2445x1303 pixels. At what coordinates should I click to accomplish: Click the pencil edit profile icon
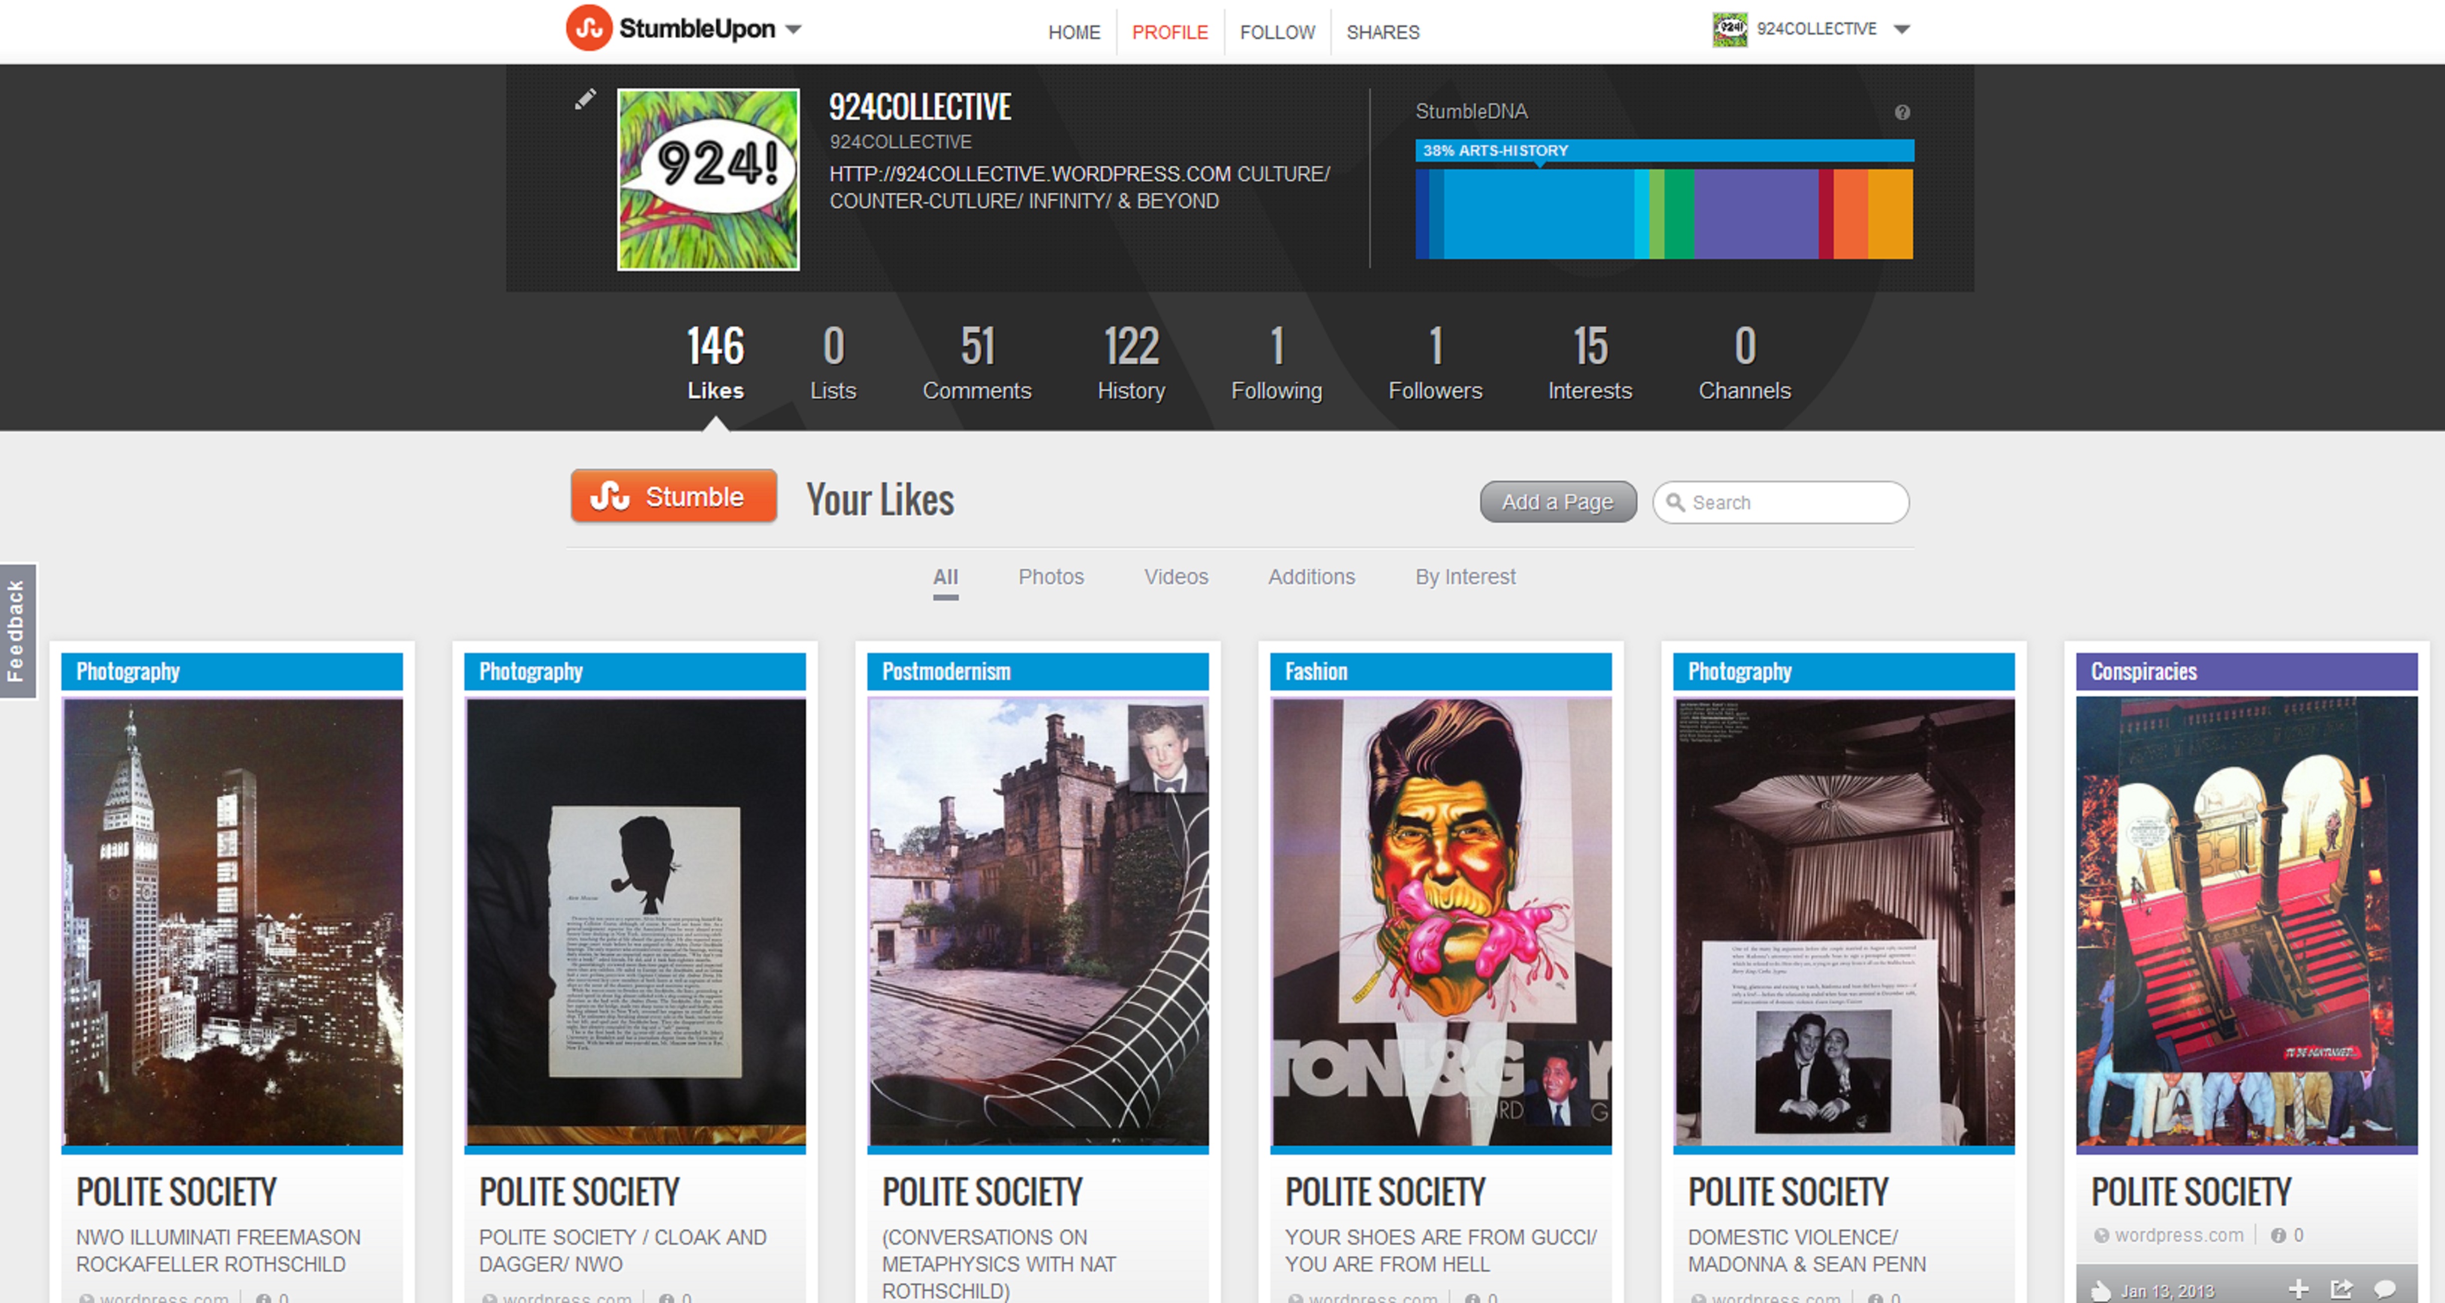click(585, 100)
